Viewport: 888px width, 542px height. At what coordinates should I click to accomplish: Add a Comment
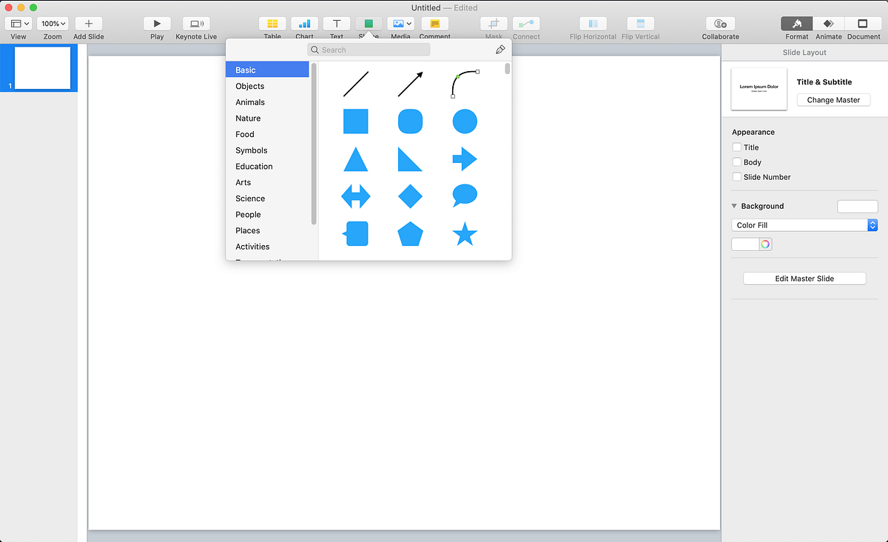coord(435,24)
